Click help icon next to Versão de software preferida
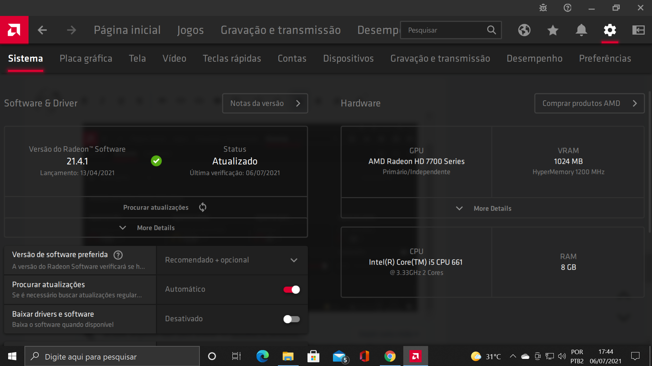This screenshot has width=652, height=366. [x=118, y=255]
